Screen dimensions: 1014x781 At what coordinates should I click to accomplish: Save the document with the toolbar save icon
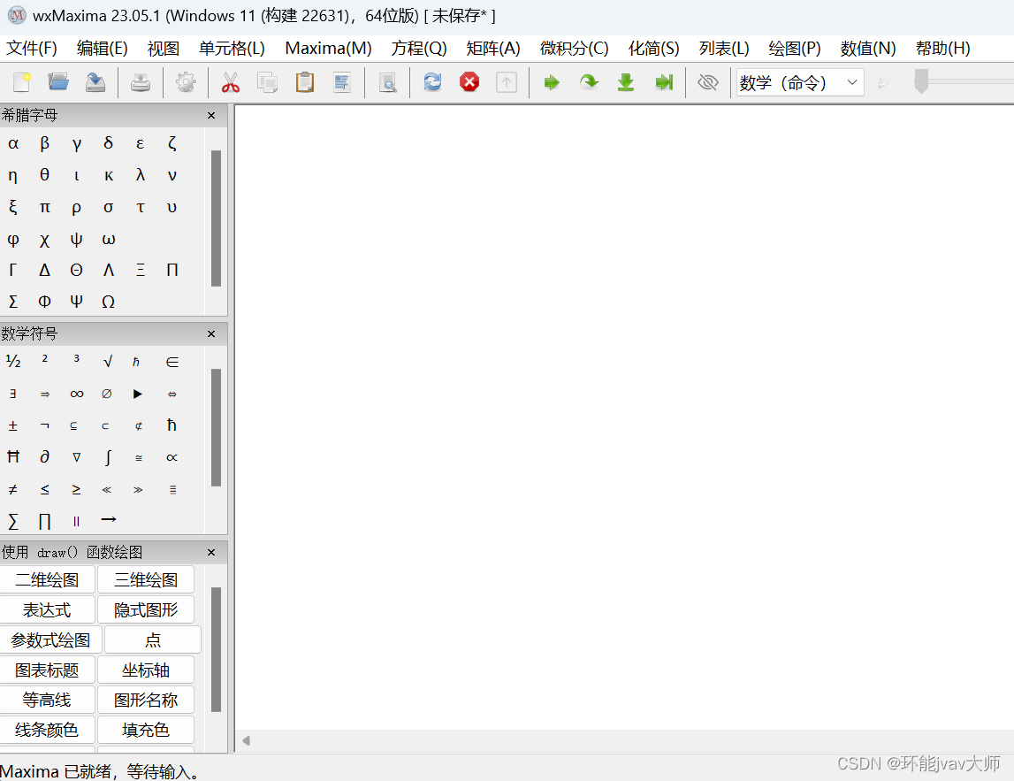coord(95,82)
